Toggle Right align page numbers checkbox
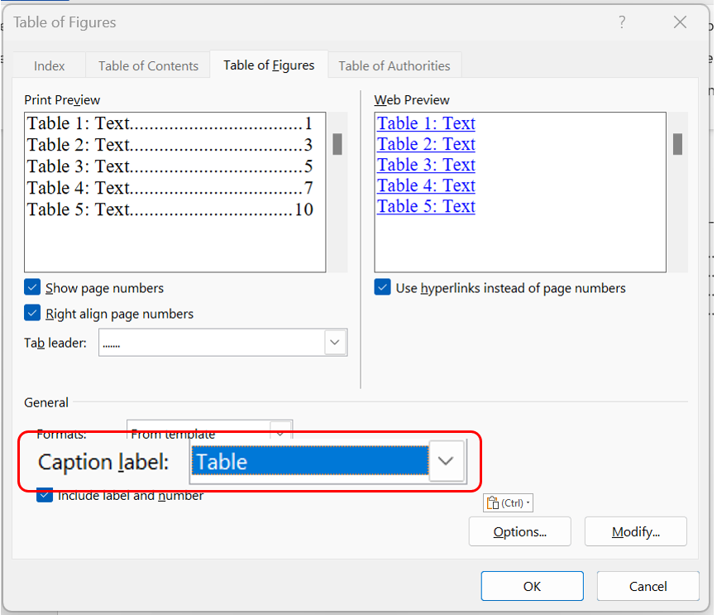This screenshot has width=717, height=615. 33,314
